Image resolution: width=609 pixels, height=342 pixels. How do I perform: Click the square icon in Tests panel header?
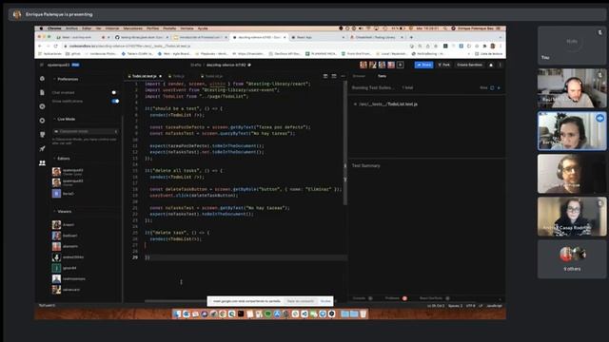(x=492, y=88)
